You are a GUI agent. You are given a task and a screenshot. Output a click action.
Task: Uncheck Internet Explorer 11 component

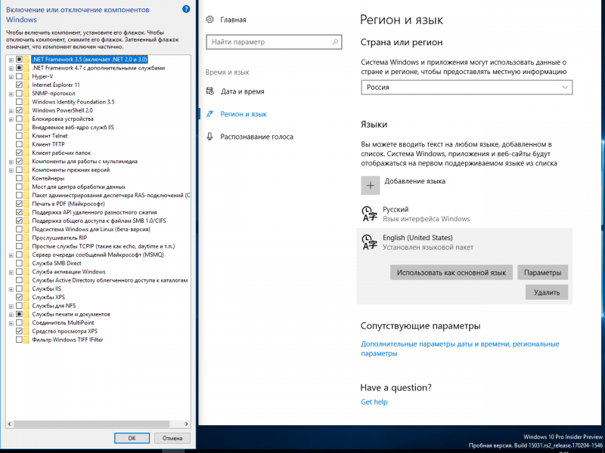(x=19, y=85)
